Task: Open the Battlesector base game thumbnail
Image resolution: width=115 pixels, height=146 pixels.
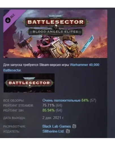Action: coord(29,83)
